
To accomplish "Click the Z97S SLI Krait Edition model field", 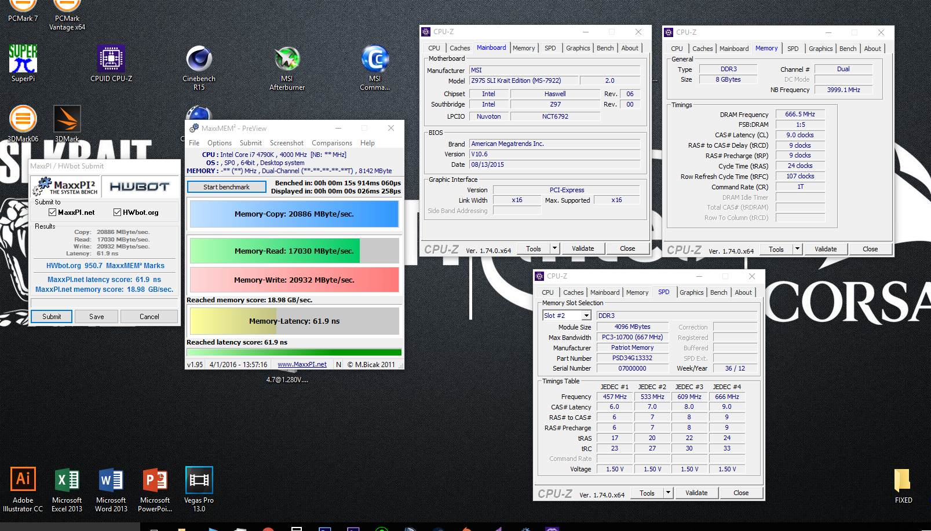I will pos(524,80).
